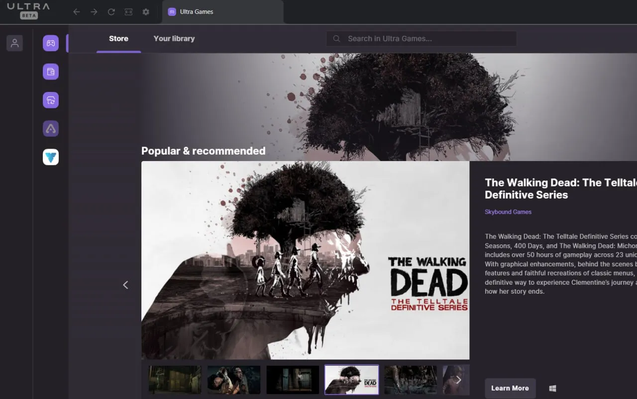
Task: Switch to the Ultra Games tab
Action: 222,11
